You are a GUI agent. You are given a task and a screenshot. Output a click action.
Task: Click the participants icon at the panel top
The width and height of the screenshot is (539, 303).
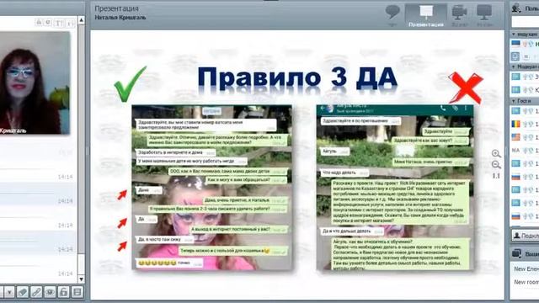coord(516,8)
